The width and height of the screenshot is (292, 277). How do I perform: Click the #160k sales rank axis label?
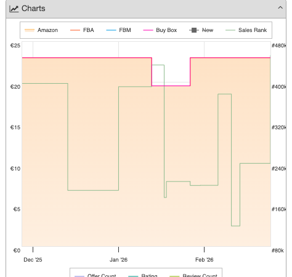tap(279, 209)
